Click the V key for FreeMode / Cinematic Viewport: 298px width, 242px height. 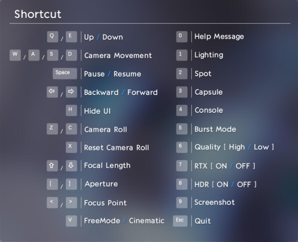[71, 221]
